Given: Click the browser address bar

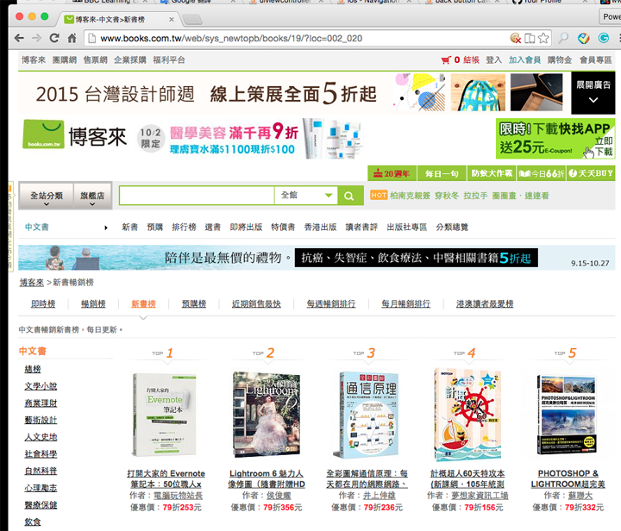Looking at the screenshot, I should click(297, 39).
